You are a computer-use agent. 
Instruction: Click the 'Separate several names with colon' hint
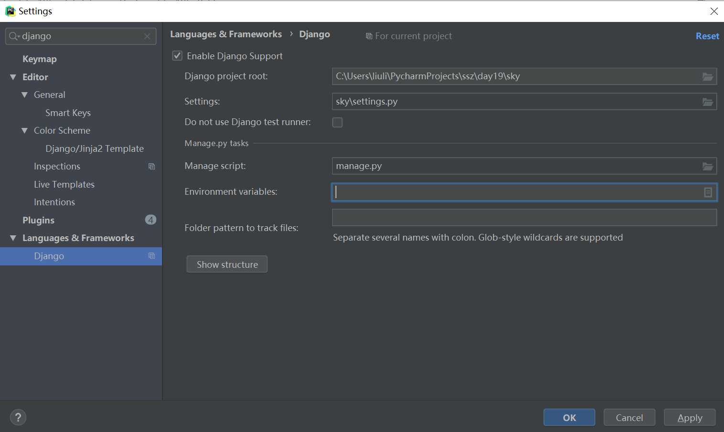478,238
